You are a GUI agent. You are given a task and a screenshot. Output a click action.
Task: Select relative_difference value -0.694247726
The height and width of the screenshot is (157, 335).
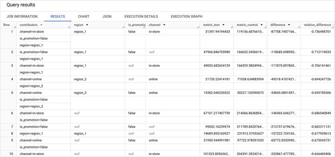point(321,79)
